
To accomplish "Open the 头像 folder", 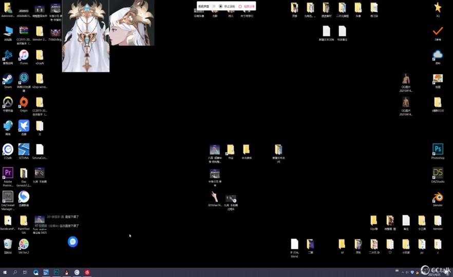I will (358, 10).
